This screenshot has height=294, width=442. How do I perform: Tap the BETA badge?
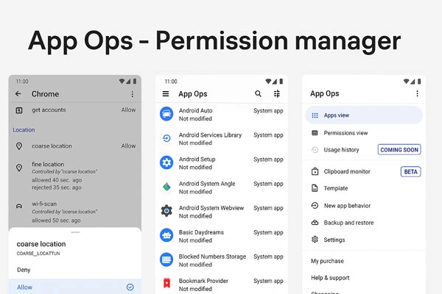(411, 171)
